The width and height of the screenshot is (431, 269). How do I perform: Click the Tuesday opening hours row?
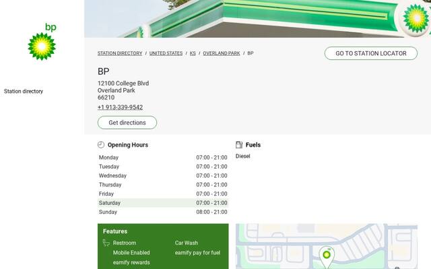click(163, 167)
